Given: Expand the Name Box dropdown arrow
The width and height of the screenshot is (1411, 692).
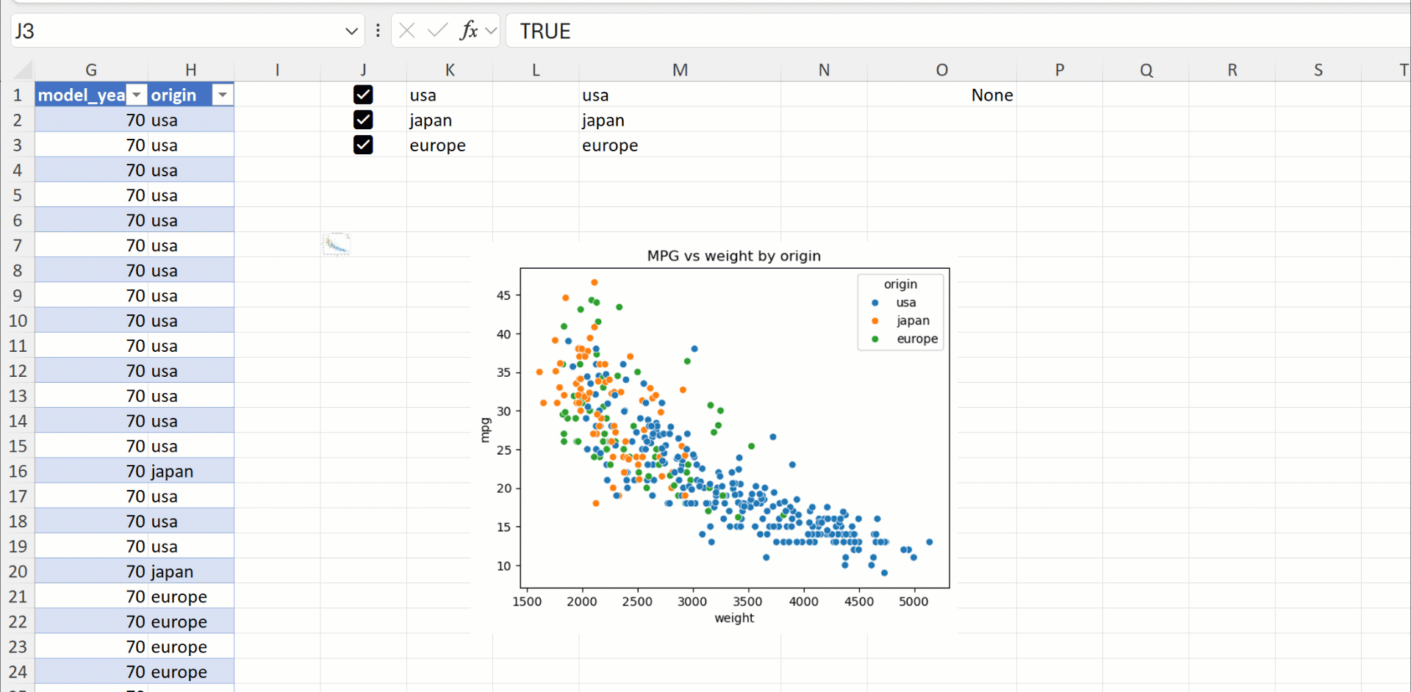Looking at the screenshot, I should [x=351, y=31].
